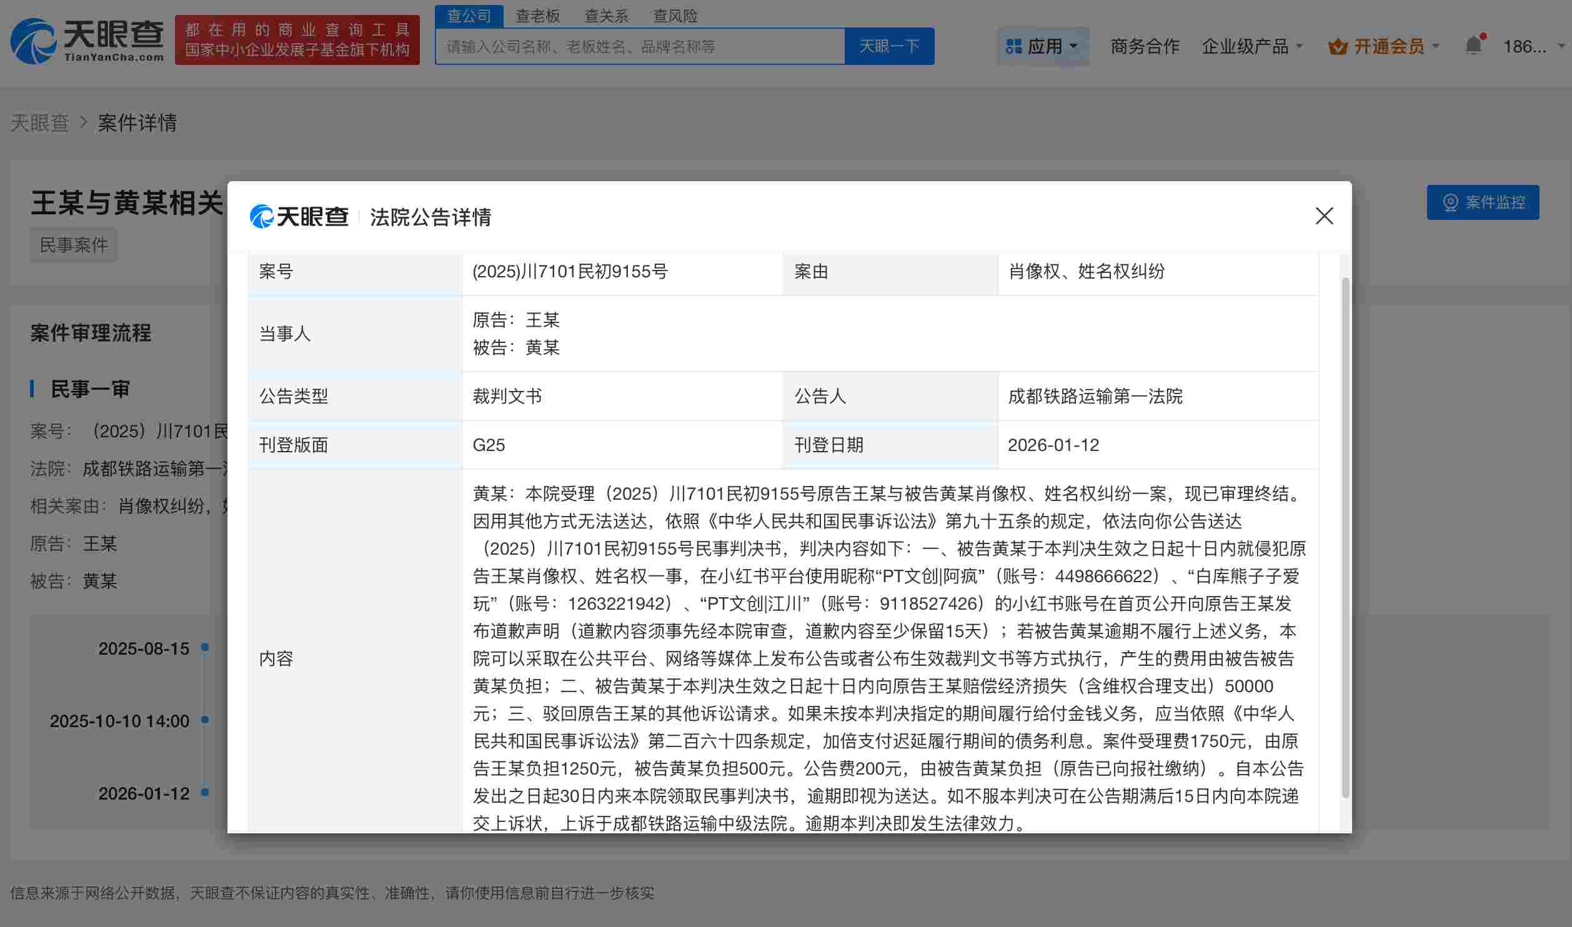1572x927 pixels.
Task: Open notifications via the bell icon
Action: [1473, 46]
